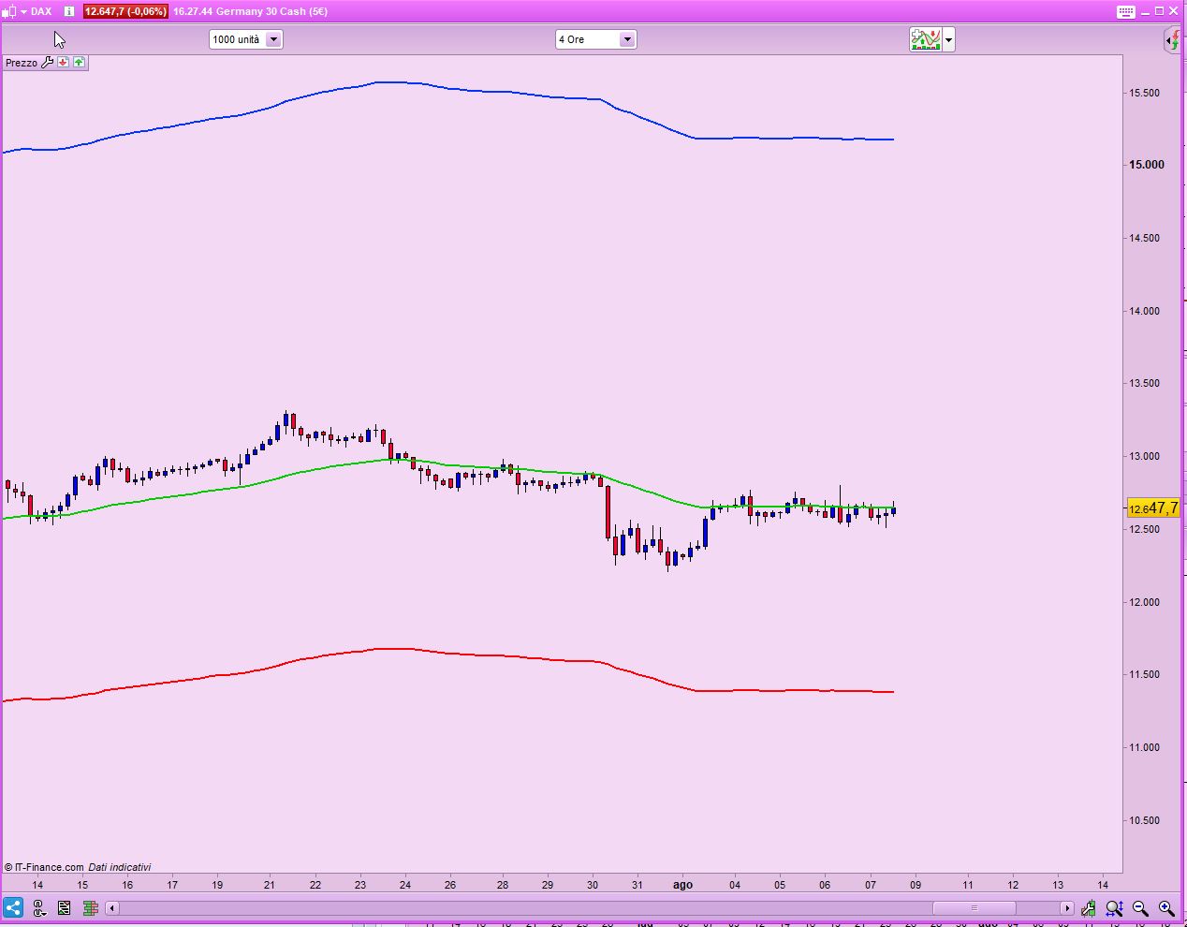Click the Prezzo panel label
The width and height of the screenshot is (1187, 927).
(22, 63)
